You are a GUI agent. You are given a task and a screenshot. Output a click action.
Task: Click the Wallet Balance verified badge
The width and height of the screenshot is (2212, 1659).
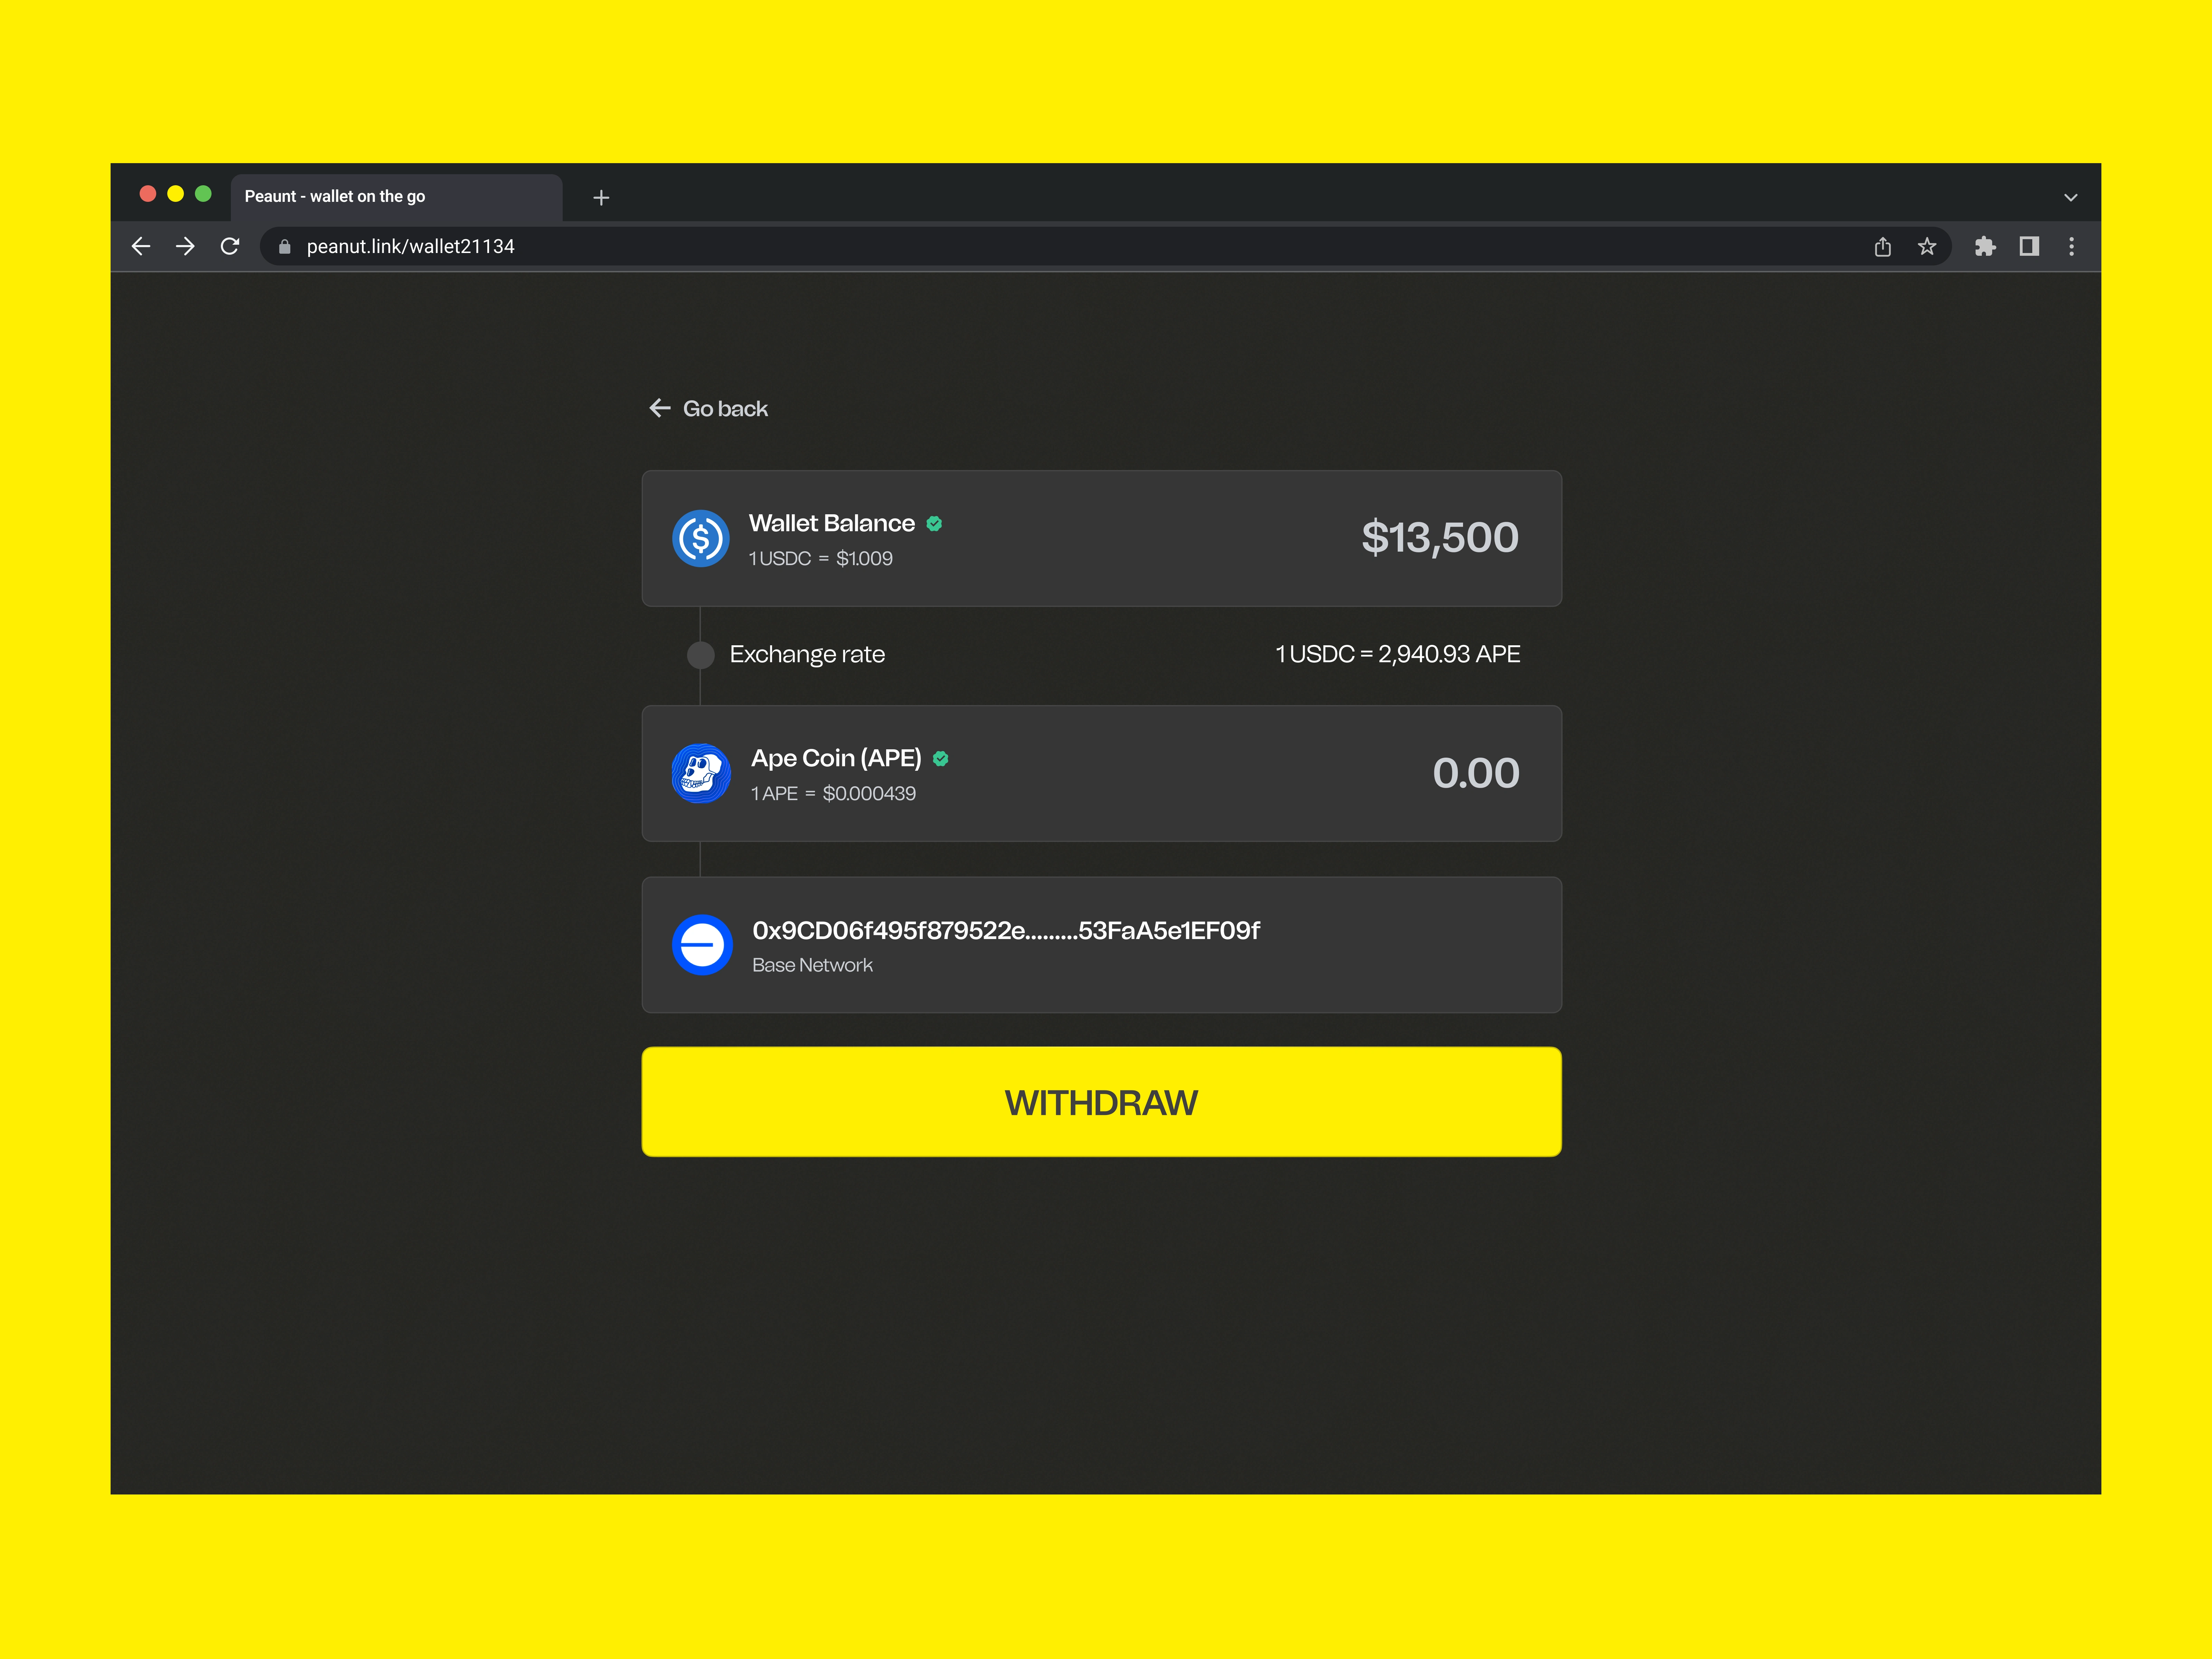coord(934,524)
